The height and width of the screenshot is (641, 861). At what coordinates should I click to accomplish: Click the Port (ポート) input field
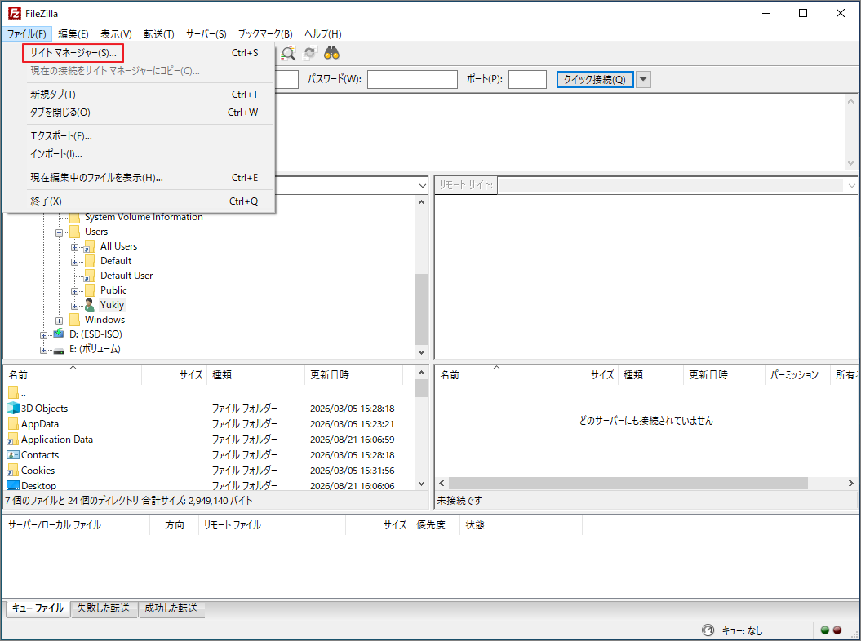pos(527,80)
